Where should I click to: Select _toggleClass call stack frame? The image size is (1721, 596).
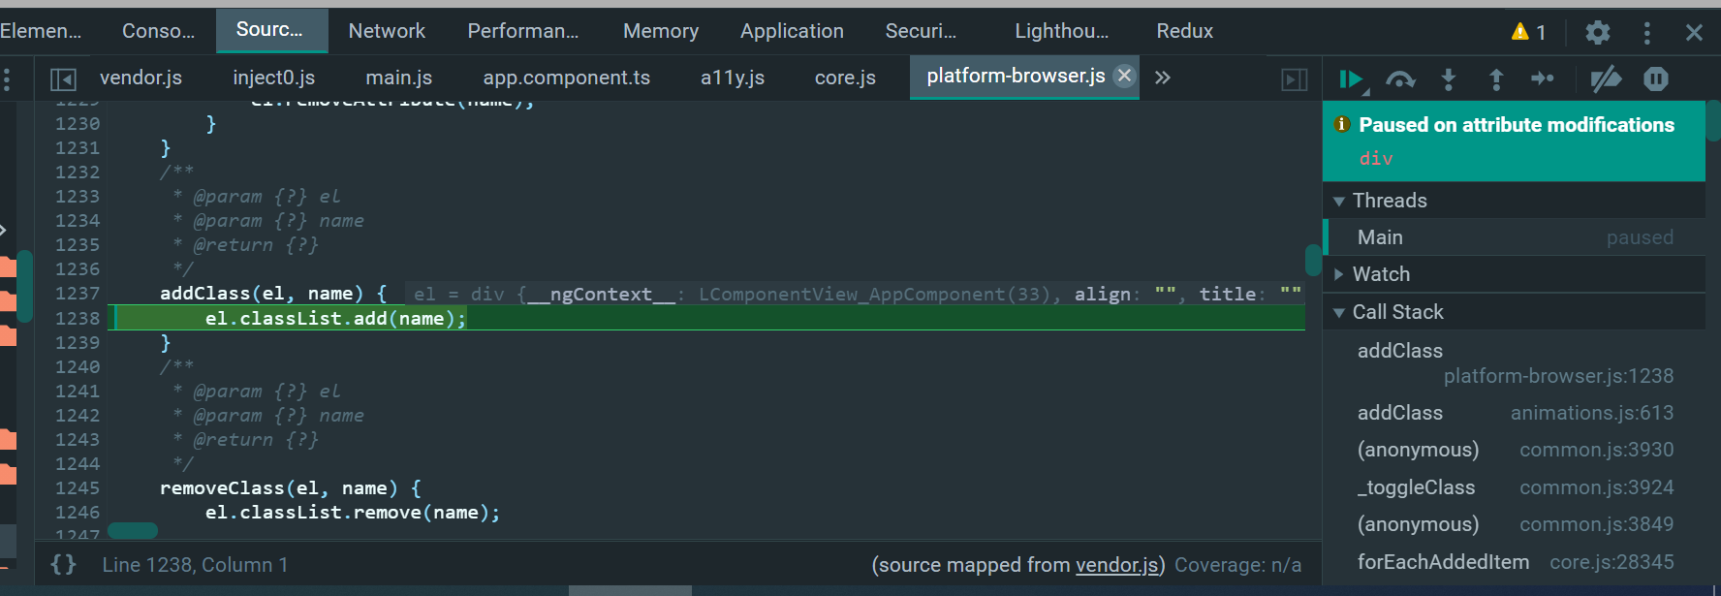point(1514,487)
